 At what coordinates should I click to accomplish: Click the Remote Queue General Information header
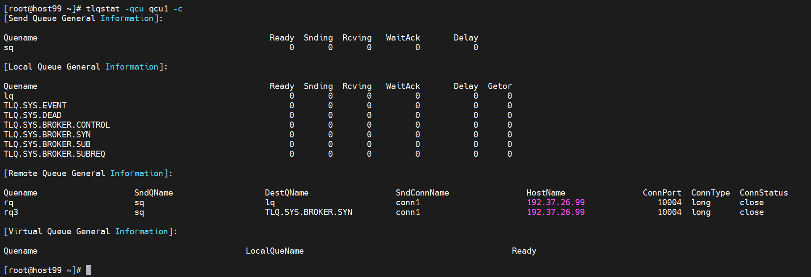[x=88, y=174]
